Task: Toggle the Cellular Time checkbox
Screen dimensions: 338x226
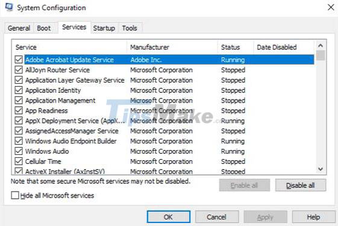Action: pyautogui.click(x=19, y=161)
